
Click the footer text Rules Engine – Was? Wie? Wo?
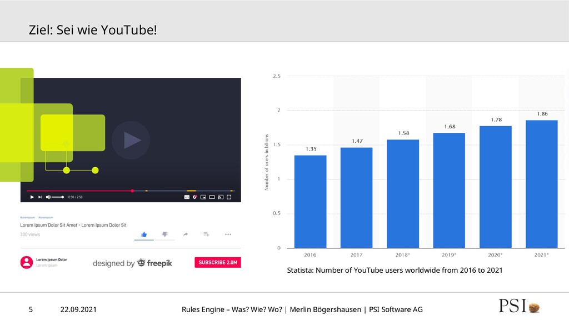pyautogui.click(x=232, y=309)
